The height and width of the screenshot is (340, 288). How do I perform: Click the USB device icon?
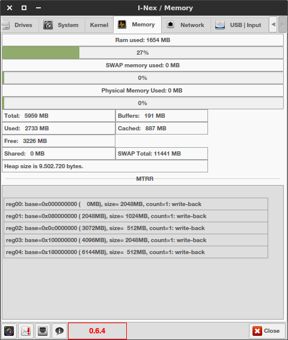220,25
